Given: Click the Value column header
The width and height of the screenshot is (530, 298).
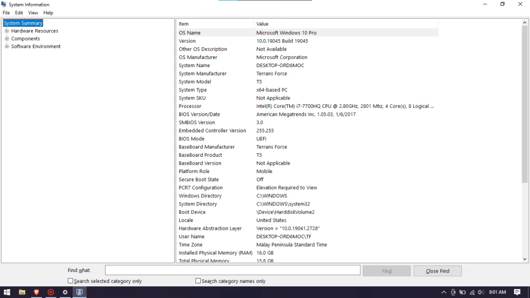Looking at the screenshot, I should click(x=346, y=24).
